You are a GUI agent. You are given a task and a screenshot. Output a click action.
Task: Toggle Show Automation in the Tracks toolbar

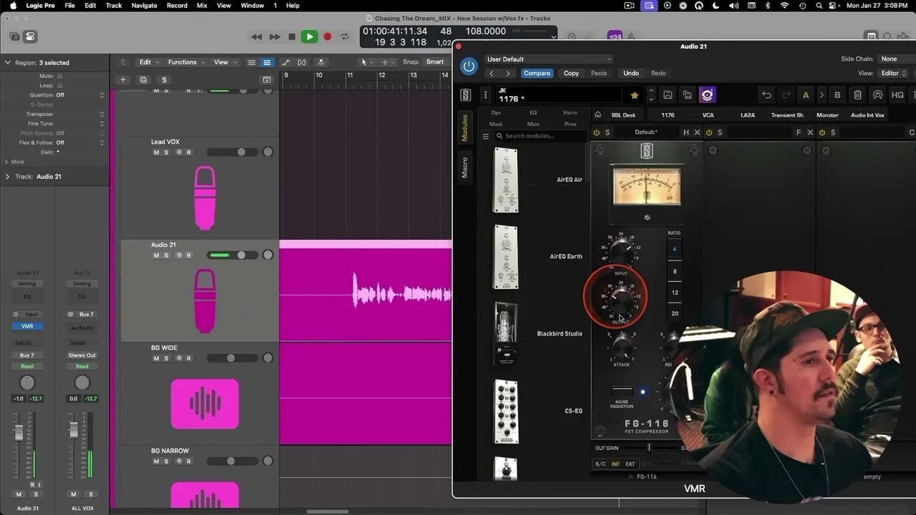coord(286,62)
